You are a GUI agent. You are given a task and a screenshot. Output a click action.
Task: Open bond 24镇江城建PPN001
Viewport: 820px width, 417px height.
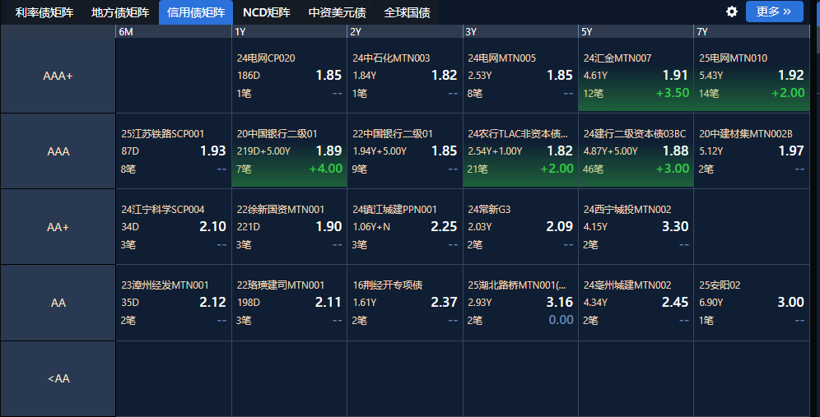394,210
